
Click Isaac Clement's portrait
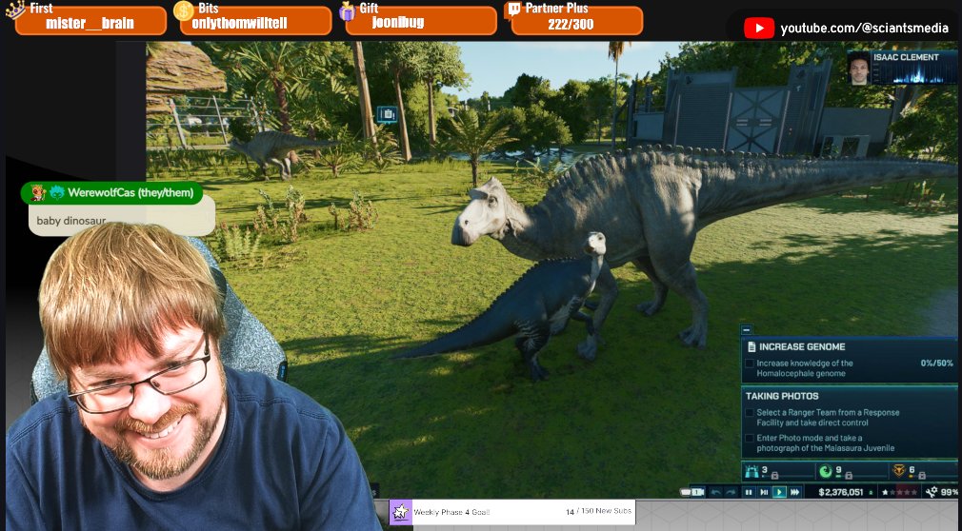[860, 69]
